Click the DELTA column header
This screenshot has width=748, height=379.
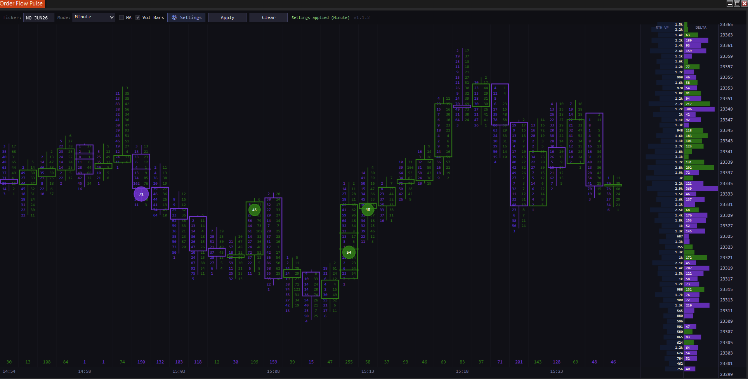coord(701,28)
